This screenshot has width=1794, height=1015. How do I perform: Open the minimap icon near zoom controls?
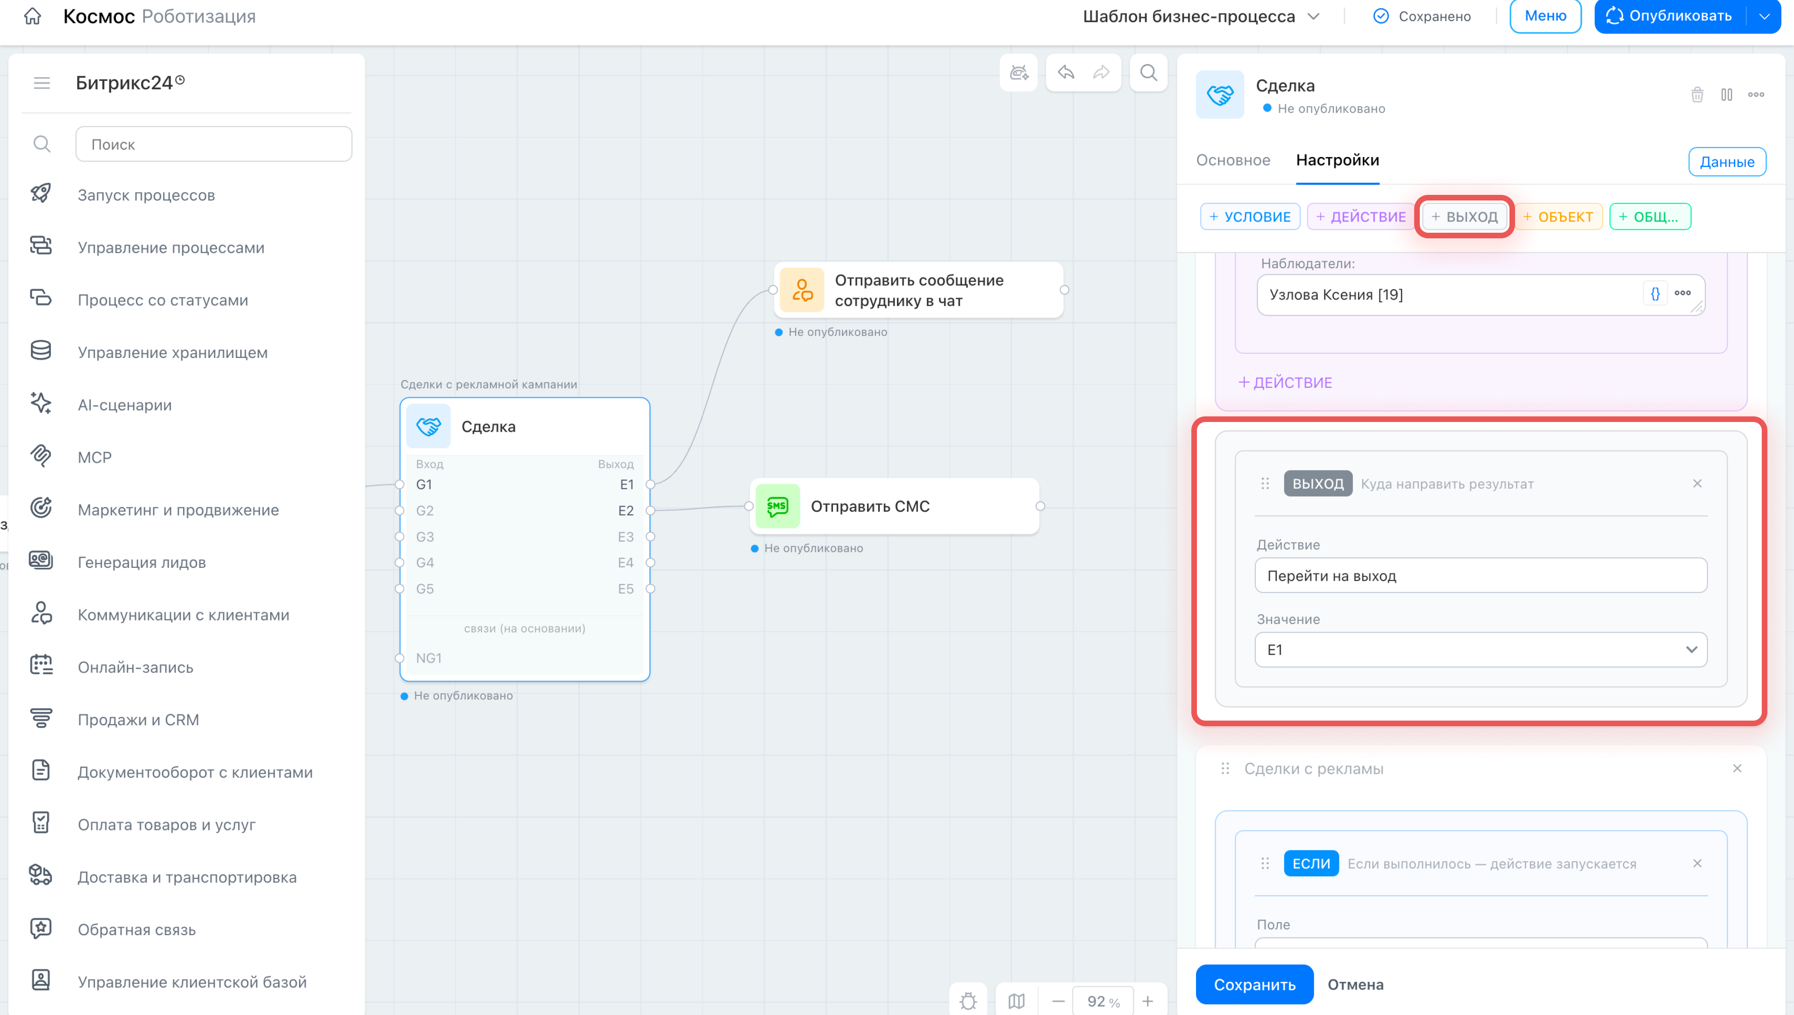1017,1001
